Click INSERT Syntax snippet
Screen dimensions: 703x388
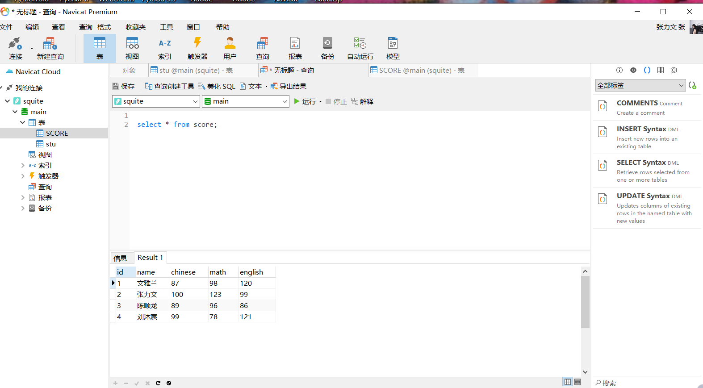coord(648,137)
